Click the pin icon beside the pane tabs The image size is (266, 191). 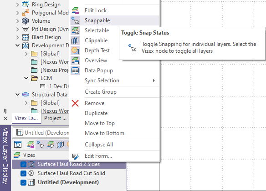5,111
